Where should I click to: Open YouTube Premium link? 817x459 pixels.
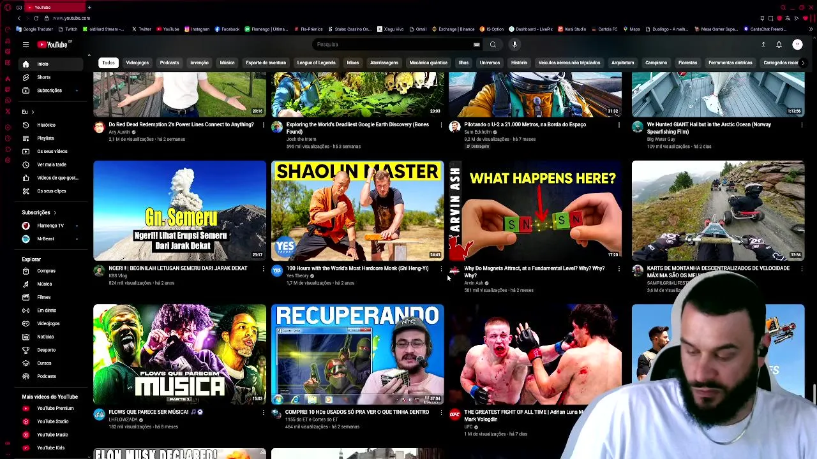tap(51, 408)
